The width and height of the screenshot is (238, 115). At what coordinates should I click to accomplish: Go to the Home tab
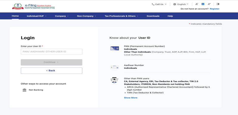(x=15, y=16)
